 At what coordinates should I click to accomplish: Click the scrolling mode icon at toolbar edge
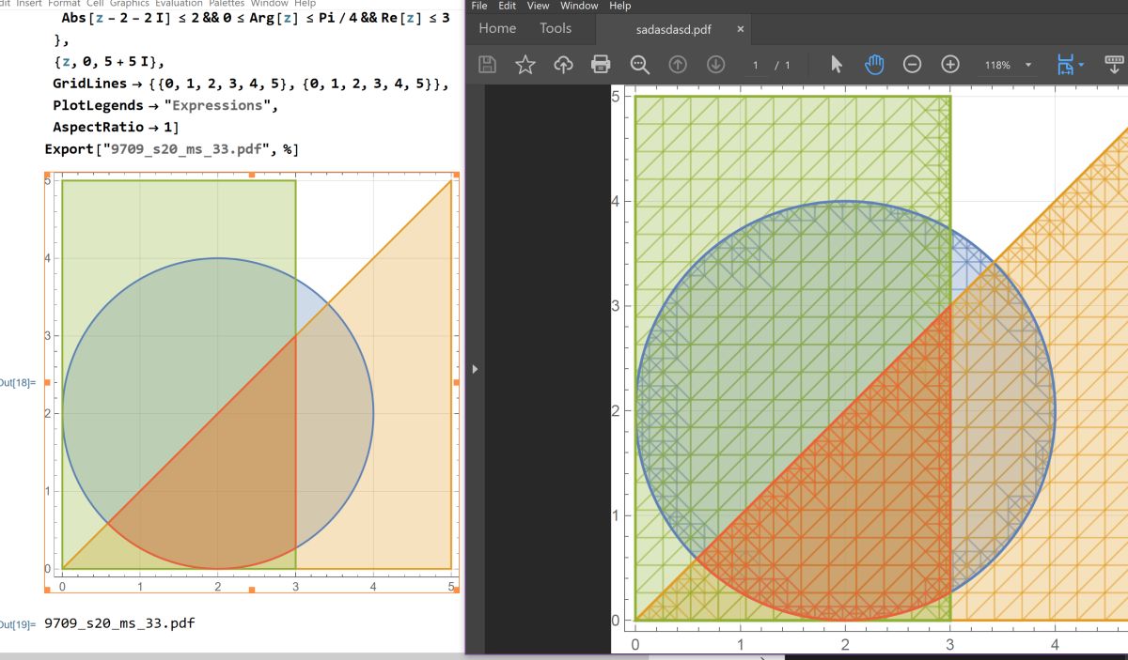1115,65
